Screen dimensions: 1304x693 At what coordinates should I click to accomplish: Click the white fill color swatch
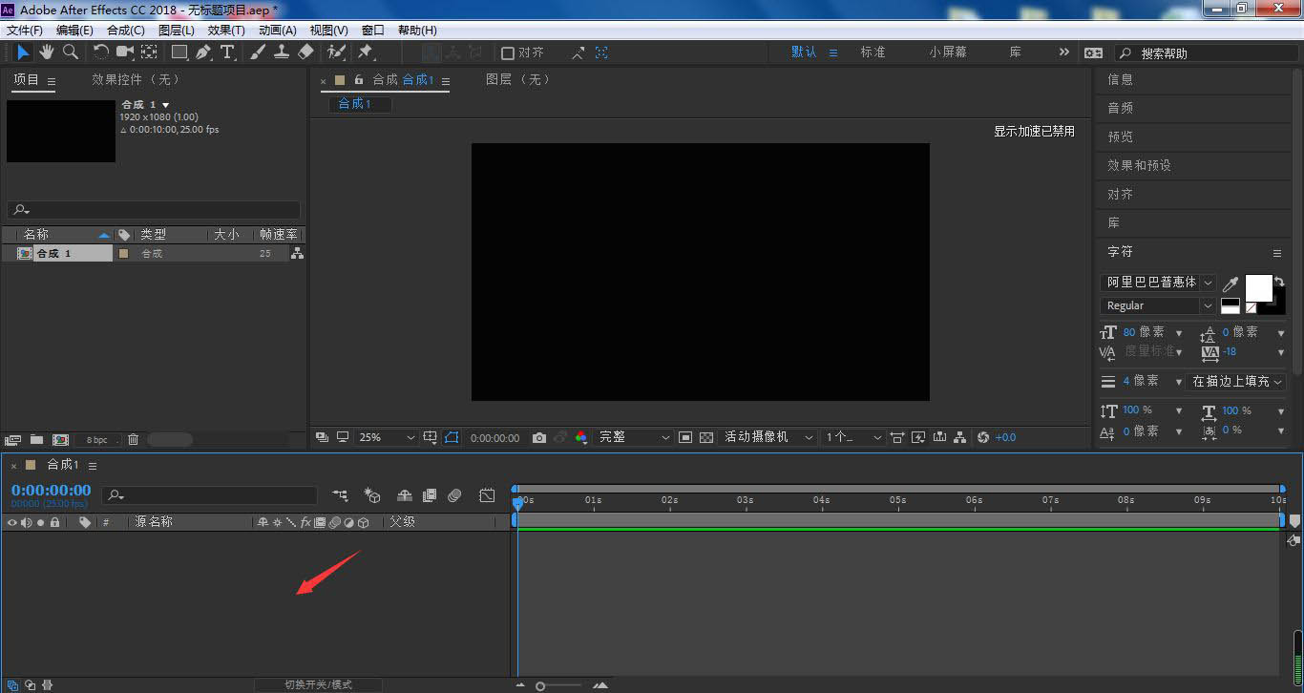pos(1258,287)
